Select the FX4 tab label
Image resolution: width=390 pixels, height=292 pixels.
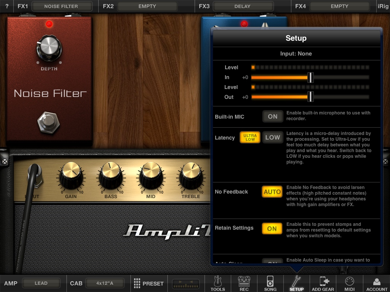pyautogui.click(x=300, y=6)
